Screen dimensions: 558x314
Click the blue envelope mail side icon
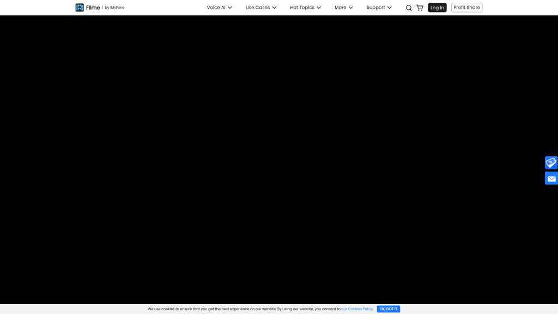pyautogui.click(x=551, y=178)
